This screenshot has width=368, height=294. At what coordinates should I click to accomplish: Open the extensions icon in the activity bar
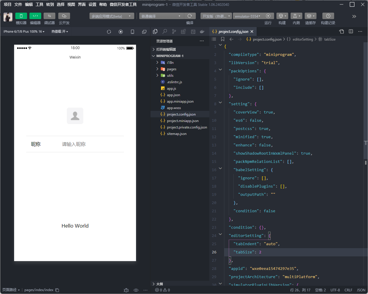(183, 31)
